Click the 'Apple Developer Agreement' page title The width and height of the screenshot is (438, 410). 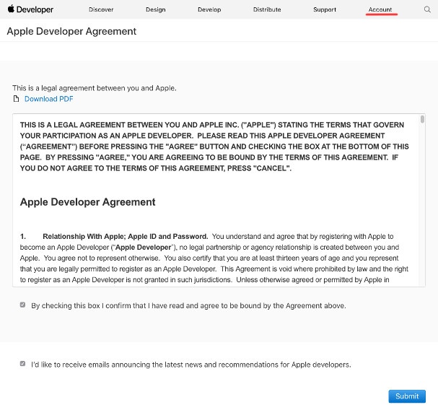[71, 31]
